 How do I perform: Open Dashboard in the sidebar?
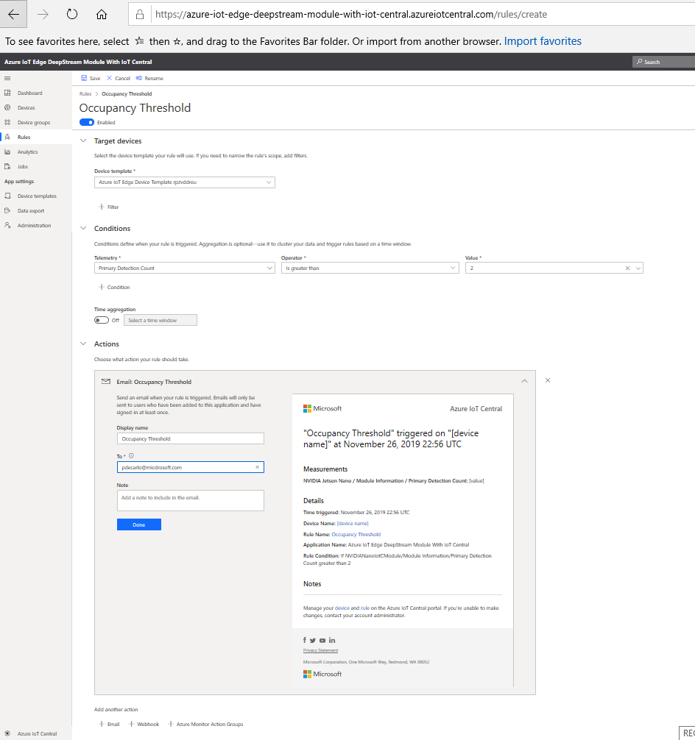[x=29, y=93]
